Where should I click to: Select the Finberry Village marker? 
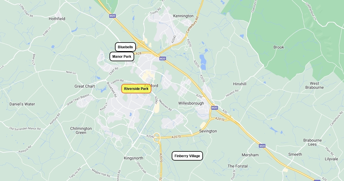187,156
